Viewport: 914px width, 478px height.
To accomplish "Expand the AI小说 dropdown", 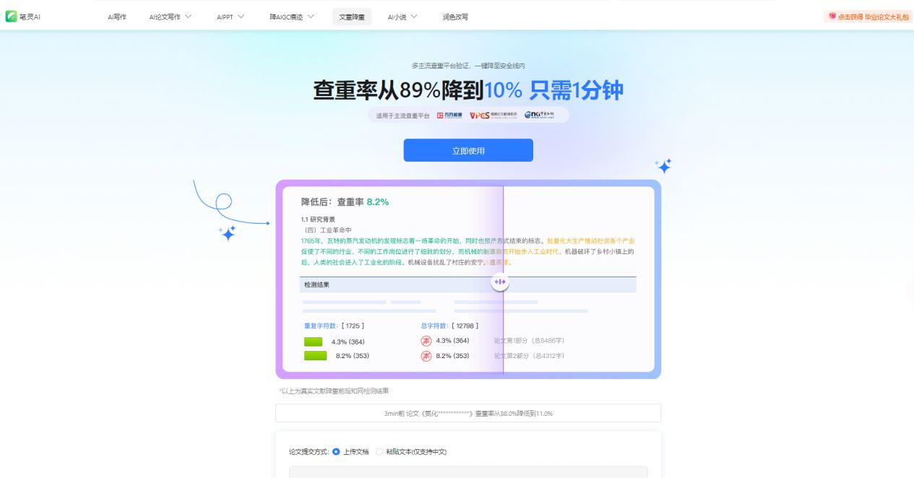I will (402, 17).
